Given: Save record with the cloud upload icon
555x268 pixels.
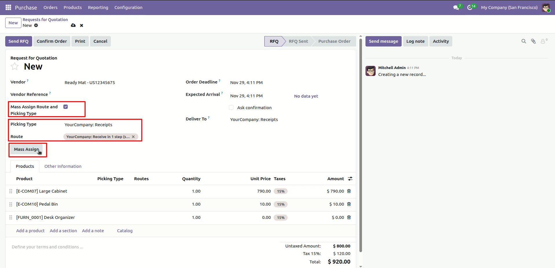Looking at the screenshot, I should (x=73, y=25).
